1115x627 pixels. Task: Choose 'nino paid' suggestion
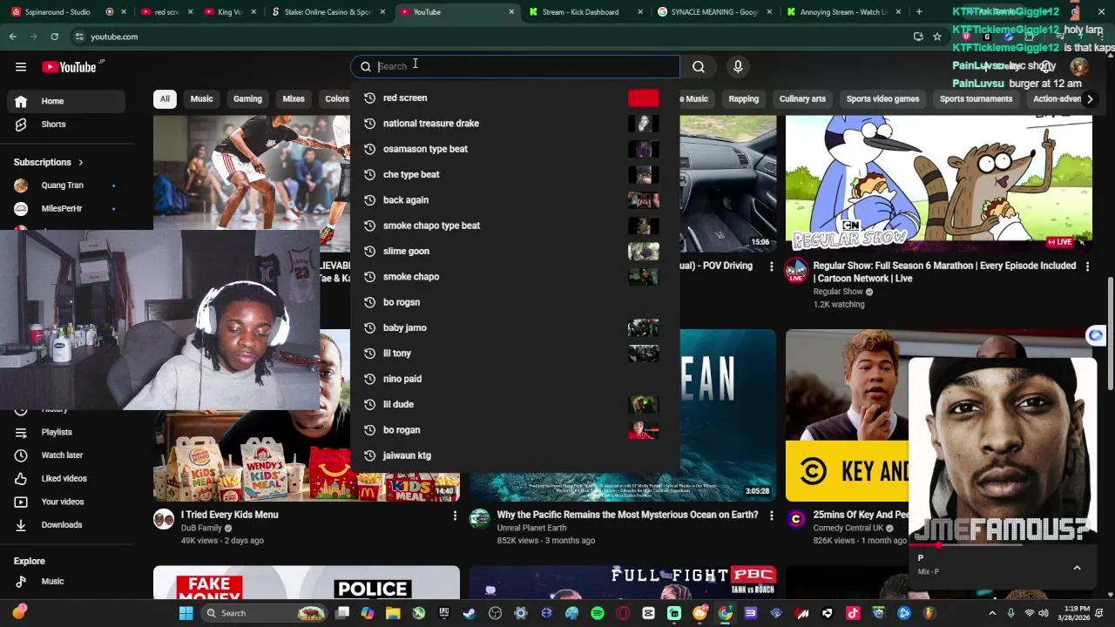pos(515,379)
